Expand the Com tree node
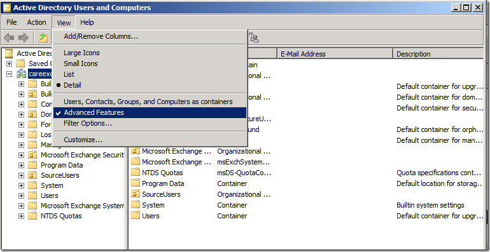The width and height of the screenshot is (490, 252). pos(21,104)
